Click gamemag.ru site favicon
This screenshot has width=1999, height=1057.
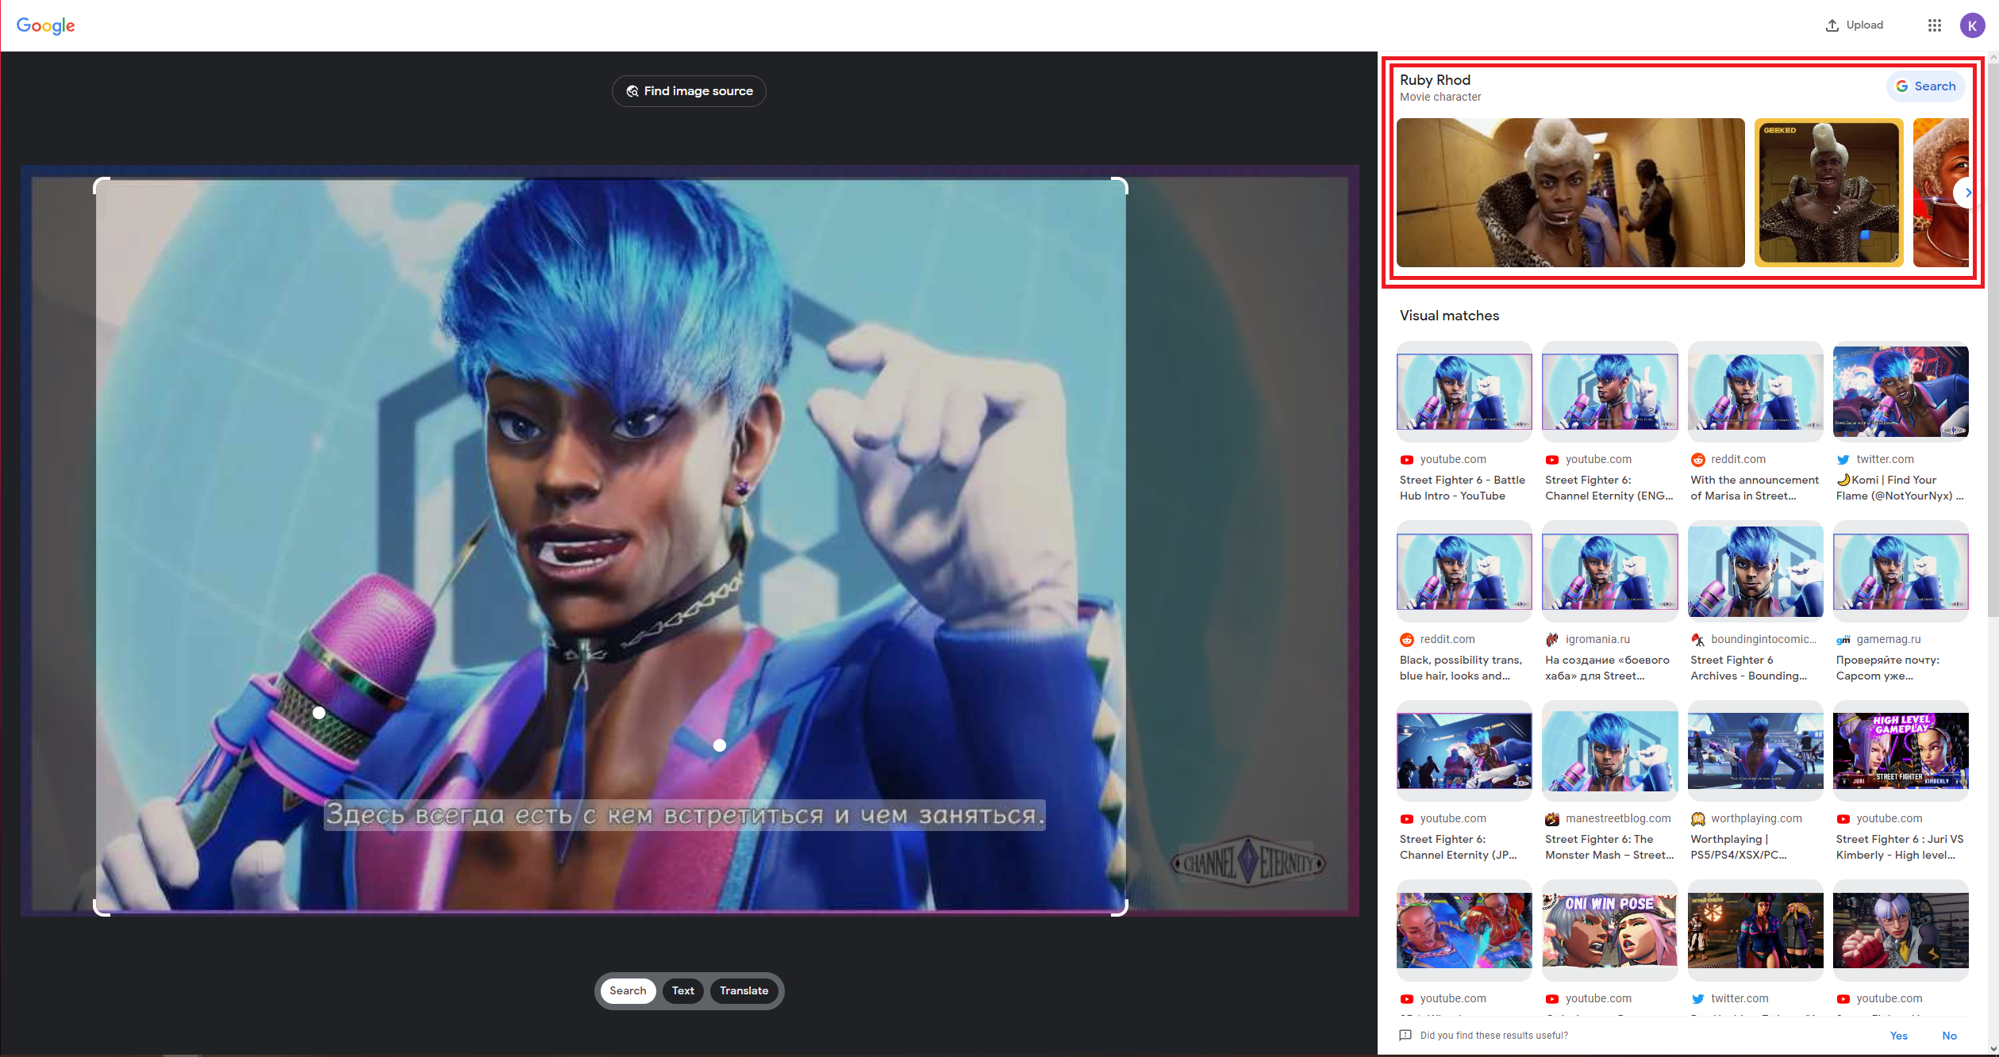click(x=1843, y=639)
